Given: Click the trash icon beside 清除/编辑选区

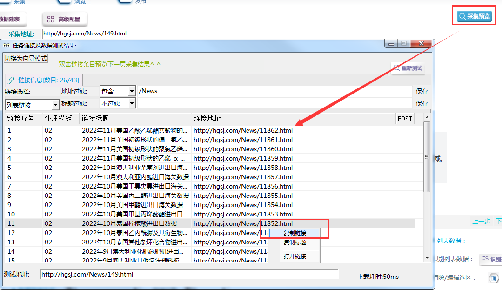Looking at the screenshot, I should tap(494, 278).
